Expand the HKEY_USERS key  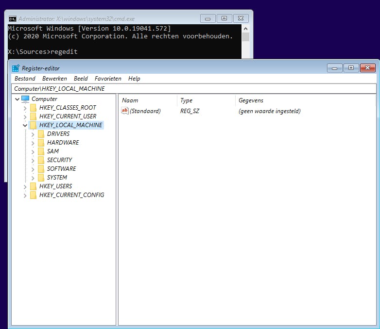(x=25, y=186)
